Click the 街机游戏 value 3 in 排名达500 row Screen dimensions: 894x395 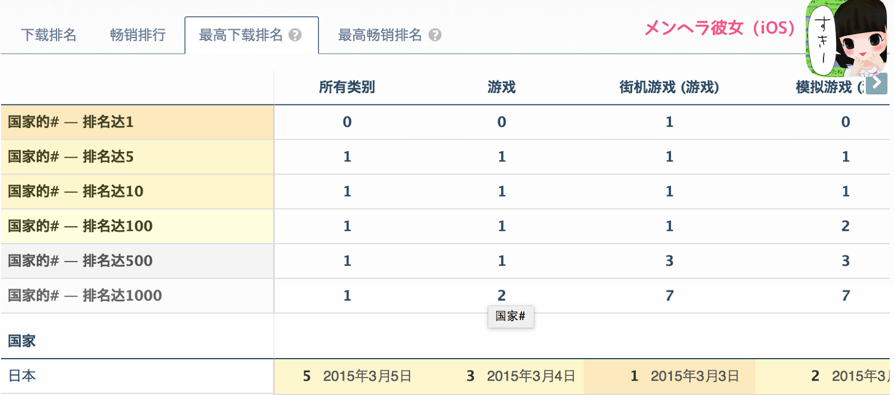(669, 260)
